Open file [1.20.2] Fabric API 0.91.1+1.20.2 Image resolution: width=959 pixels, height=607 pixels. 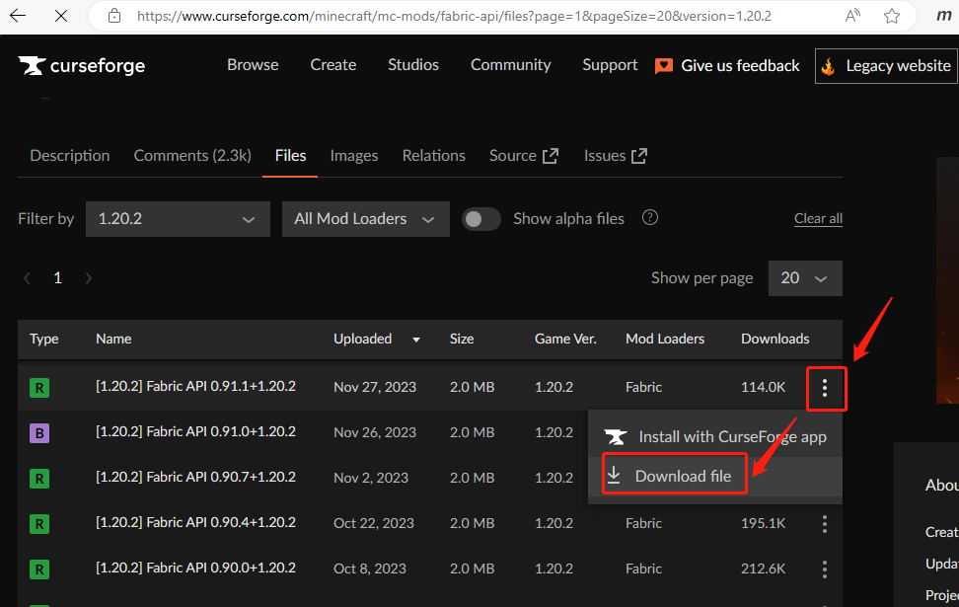tap(195, 386)
